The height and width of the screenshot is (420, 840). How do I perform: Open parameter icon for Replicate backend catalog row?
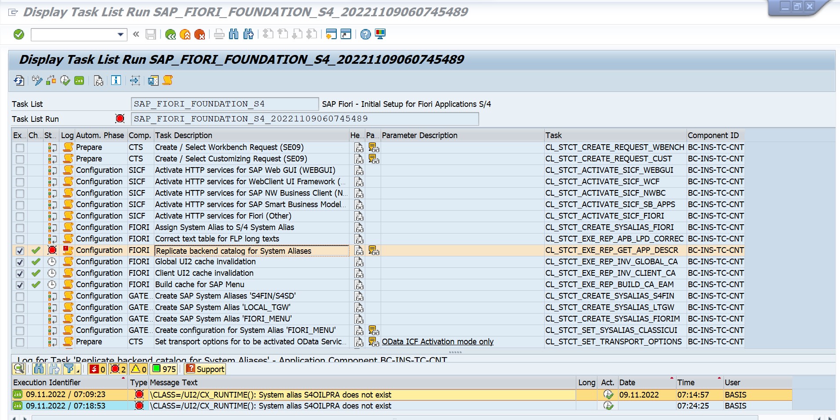click(374, 251)
